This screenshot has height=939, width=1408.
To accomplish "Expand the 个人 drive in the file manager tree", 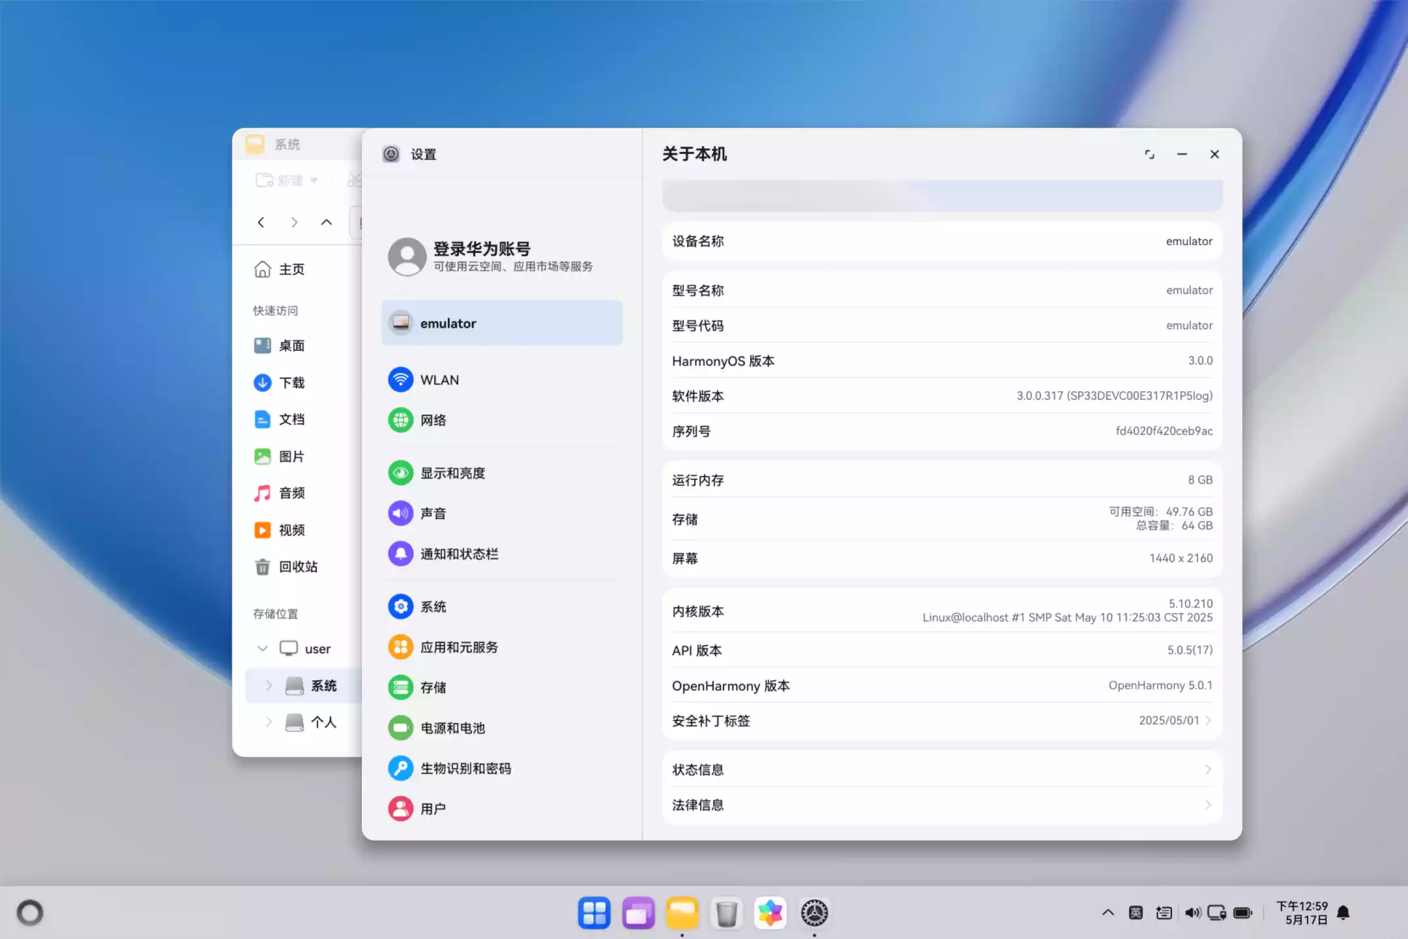I will [x=269, y=722].
